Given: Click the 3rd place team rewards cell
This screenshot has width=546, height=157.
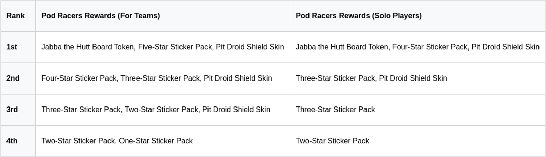Looking at the screenshot, I should click(156, 110).
